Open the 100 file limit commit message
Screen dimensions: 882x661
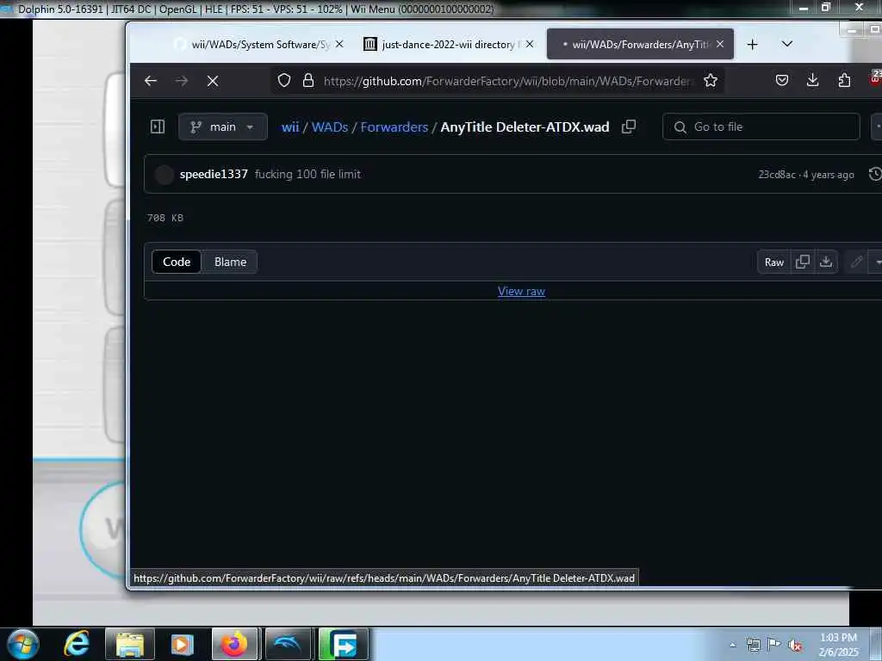(x=307, y=174)
